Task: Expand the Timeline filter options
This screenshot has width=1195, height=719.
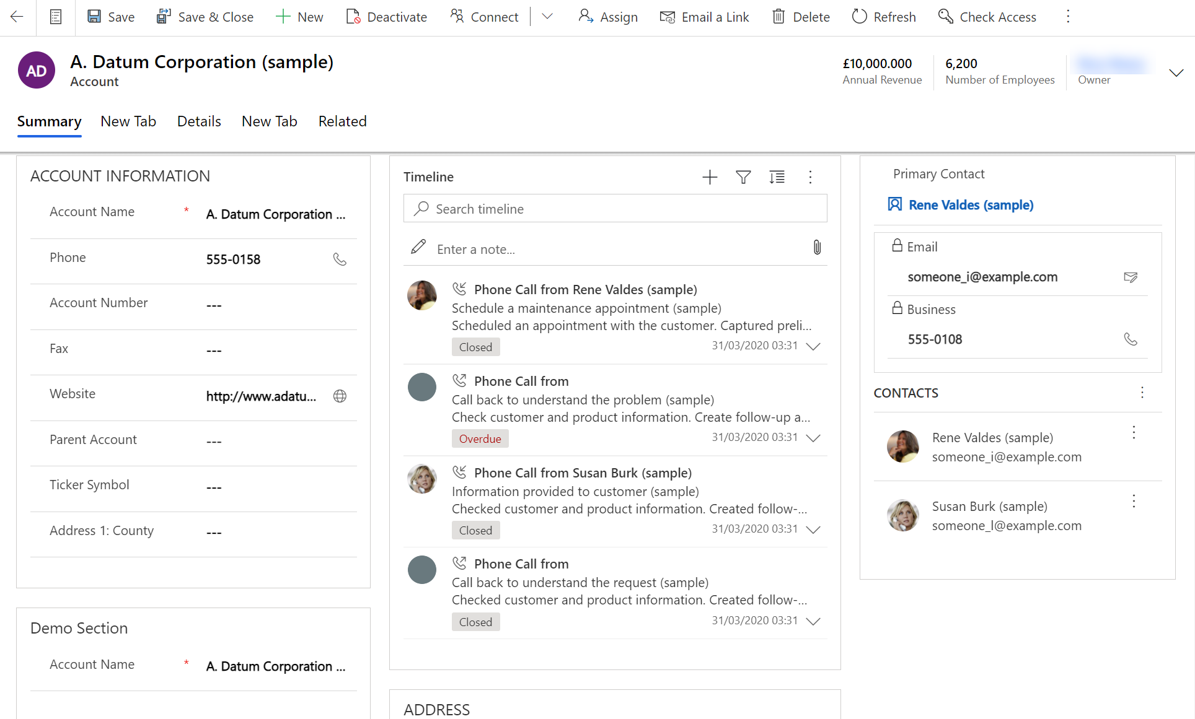Action: [x=743, y=176]
